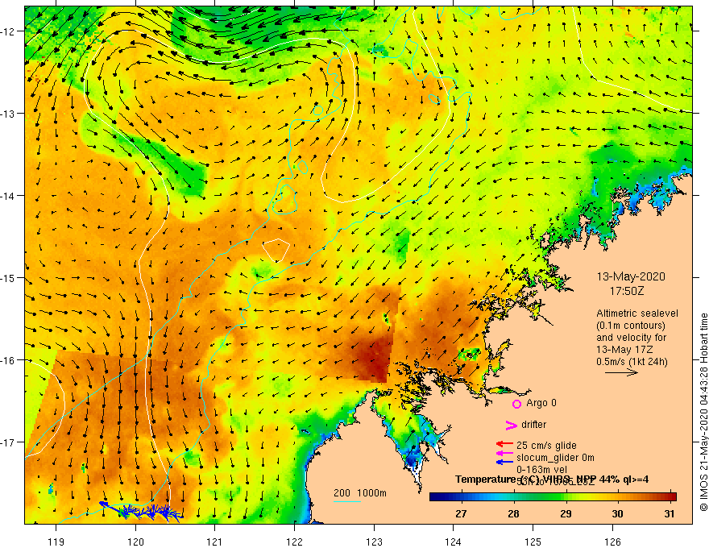Click latitude axis label -16
709x548 pixels.
point(8,360)
